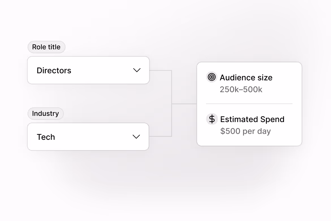Click the 500k upper audience figure
This screenshot has height=221, width=331.
coord(252,90)
